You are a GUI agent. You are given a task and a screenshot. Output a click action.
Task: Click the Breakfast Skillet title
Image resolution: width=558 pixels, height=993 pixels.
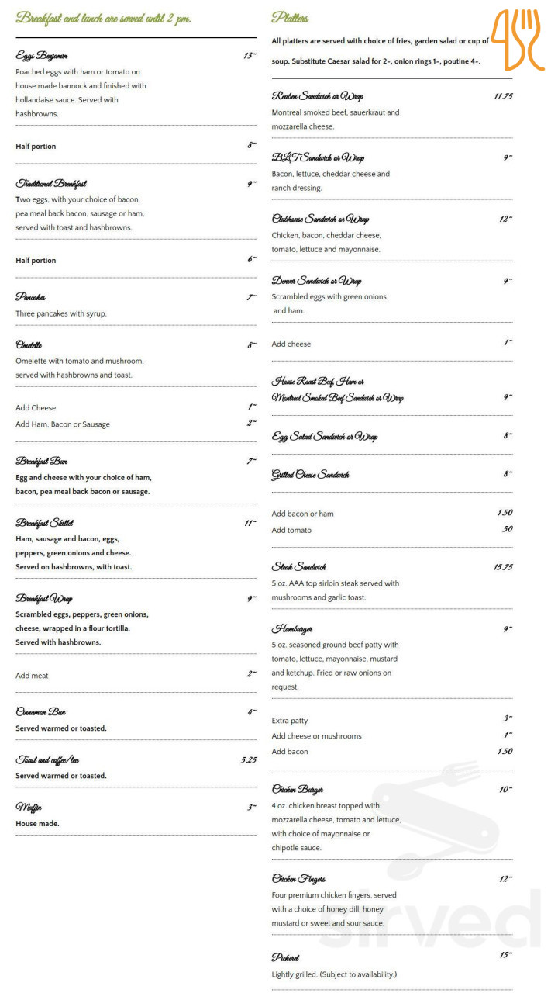45,523
